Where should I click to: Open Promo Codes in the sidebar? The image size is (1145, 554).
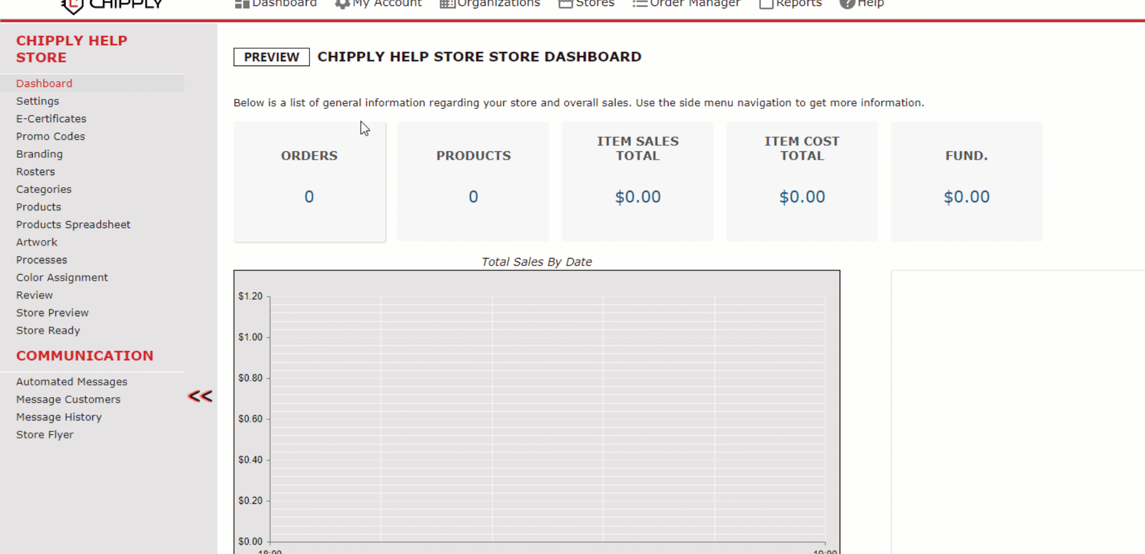51,136
